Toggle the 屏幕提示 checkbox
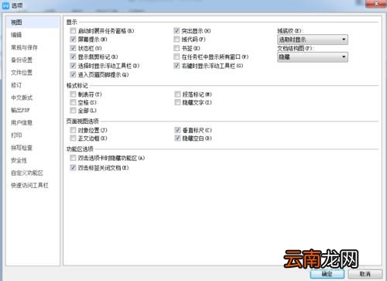Screen dimensions: 387x281 (x=73, y=39)
